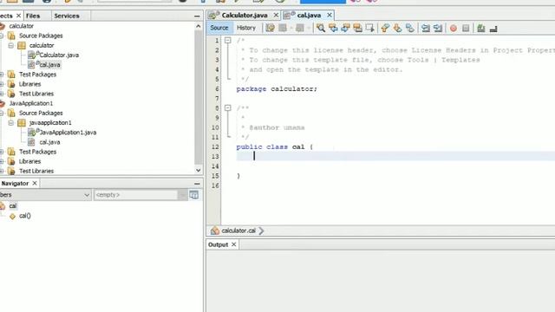The height and width of the screenshot is (312, 555).
Task: Toggle Rectangular Selection mode icon
Action: [x=370, y=28]
